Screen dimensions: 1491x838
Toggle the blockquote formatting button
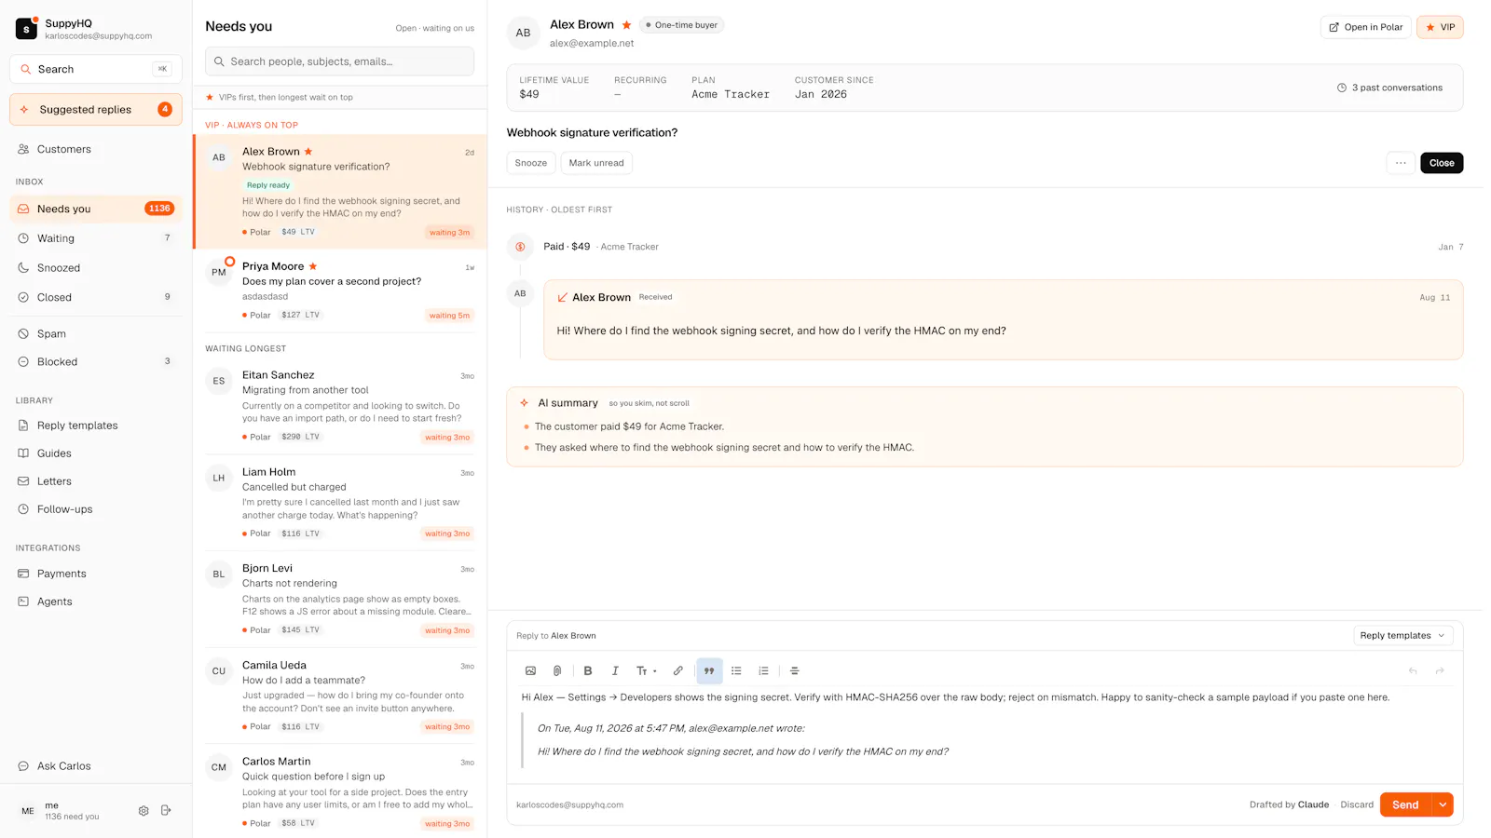point(709,670)
